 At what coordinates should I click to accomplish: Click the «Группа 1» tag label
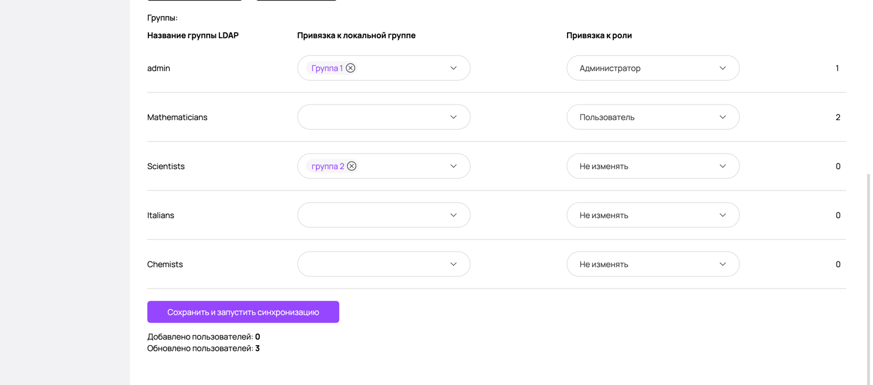(x=326, y=68)
